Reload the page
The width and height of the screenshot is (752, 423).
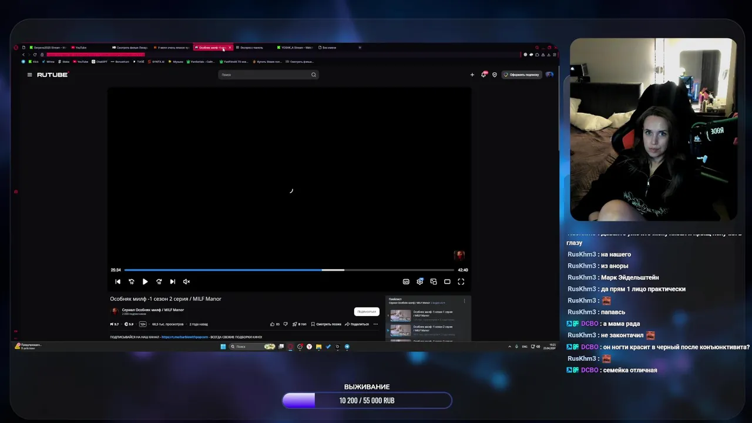click(35, 55)
